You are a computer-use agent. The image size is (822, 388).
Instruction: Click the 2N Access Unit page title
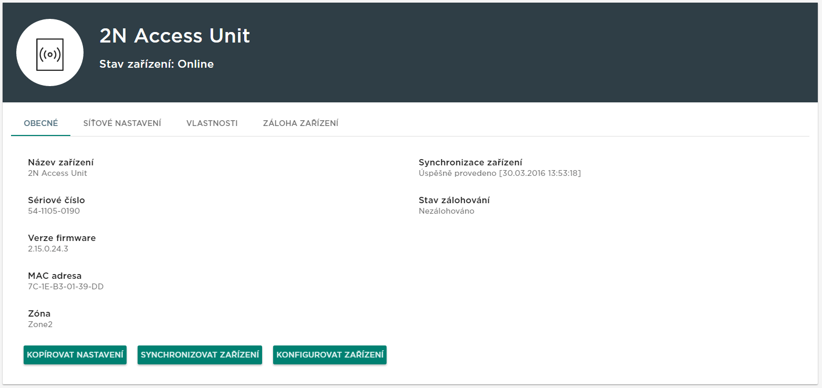175,36
